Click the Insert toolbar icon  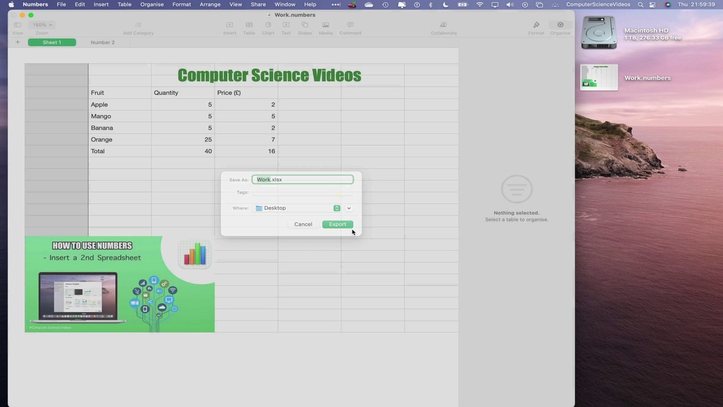click(229, 25)
